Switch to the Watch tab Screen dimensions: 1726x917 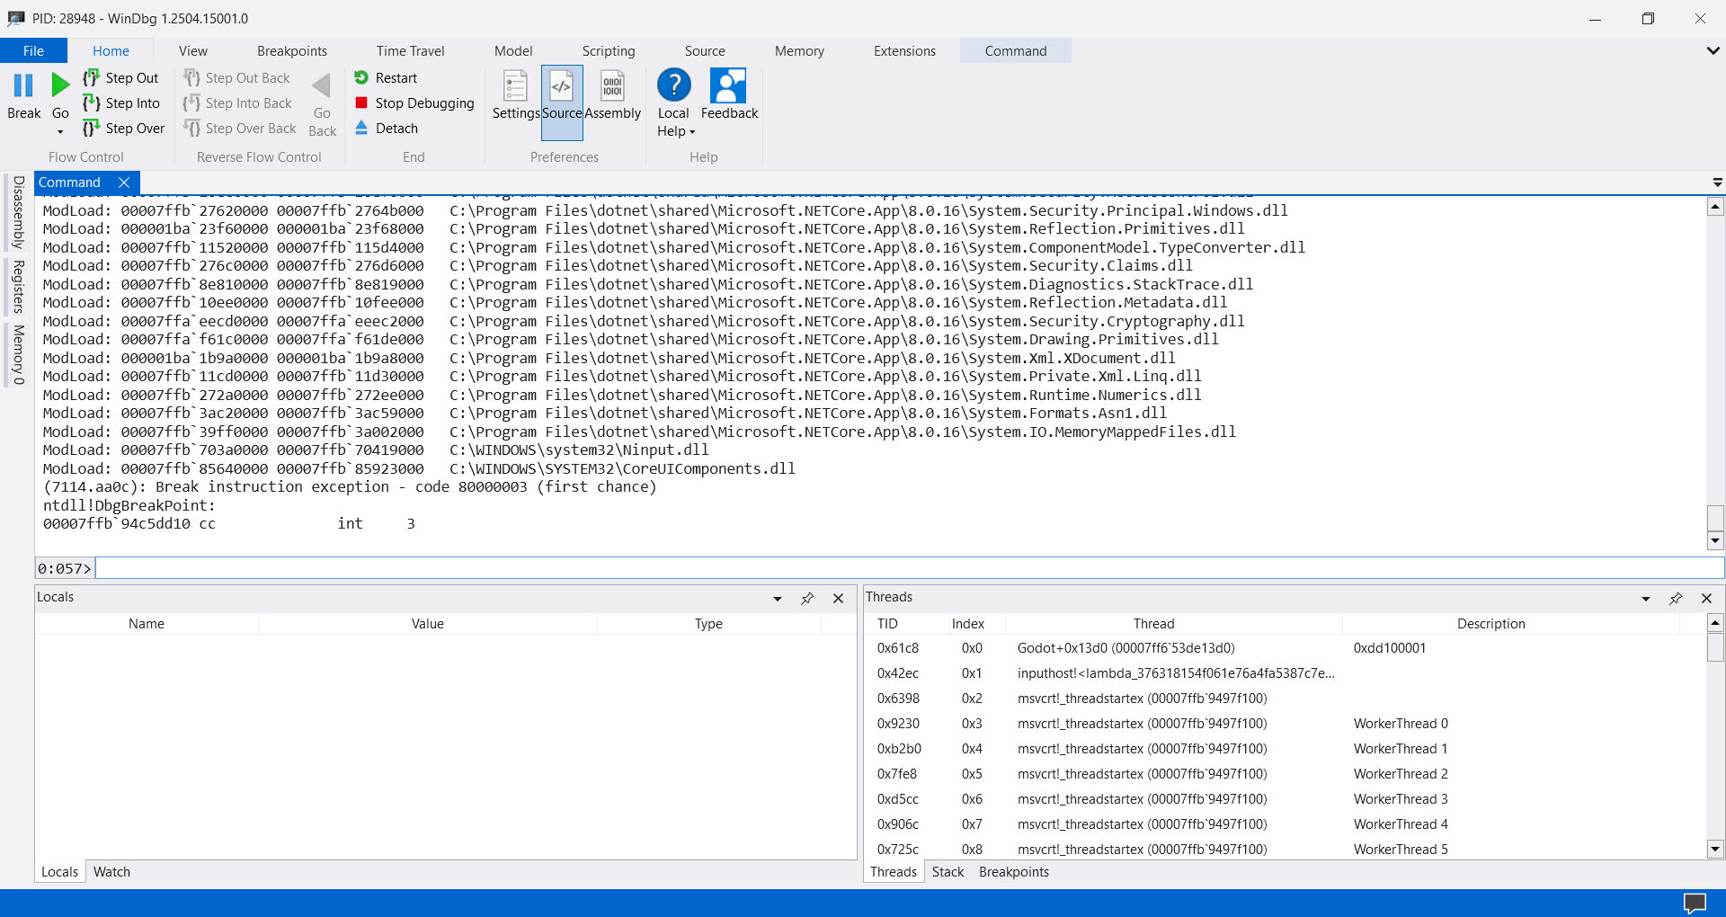click(111, 872)
